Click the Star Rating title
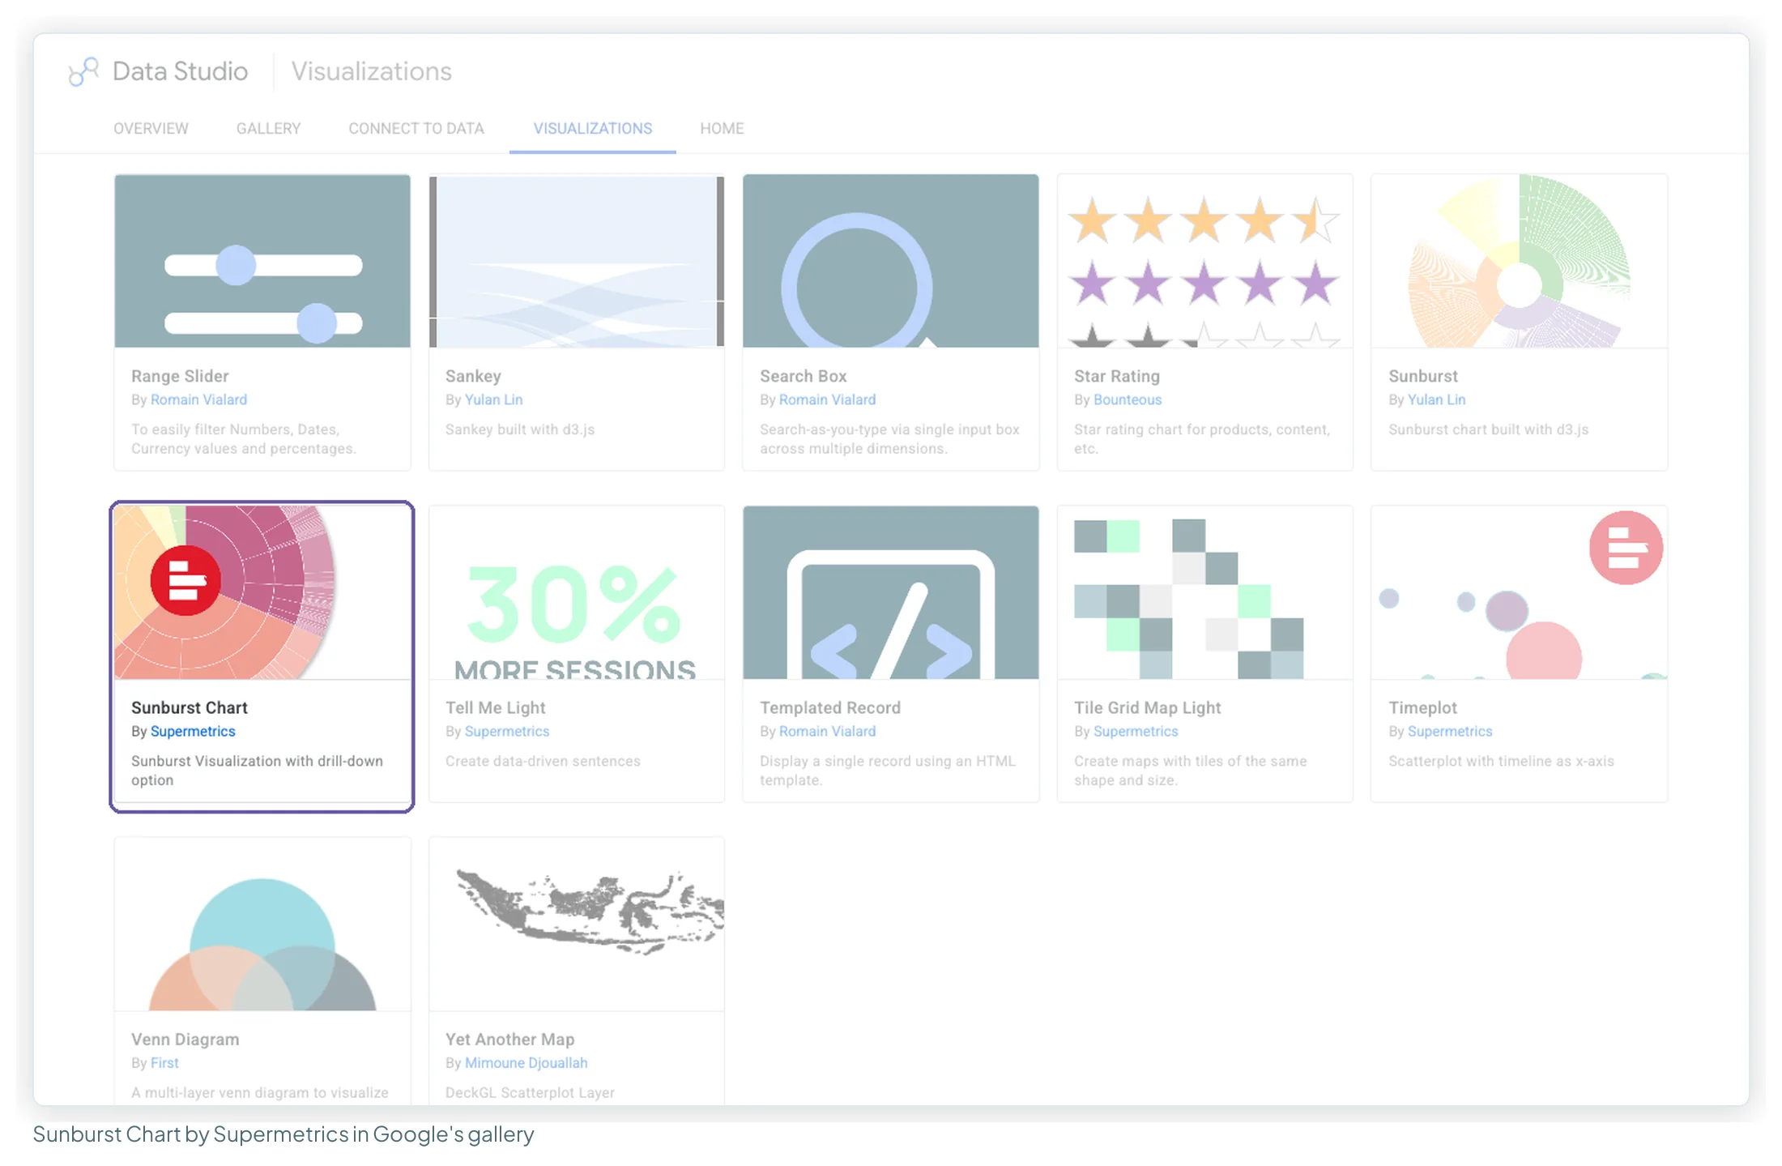1782x1166 pixels. 1117,376
